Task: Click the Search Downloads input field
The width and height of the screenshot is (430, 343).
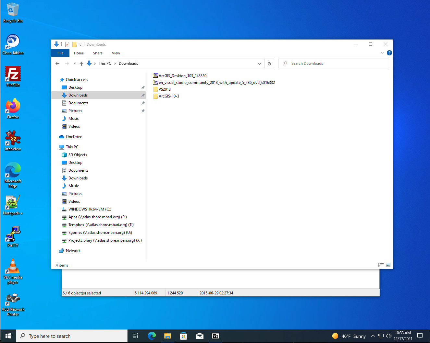Action: [334, 63]
